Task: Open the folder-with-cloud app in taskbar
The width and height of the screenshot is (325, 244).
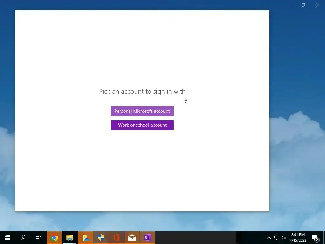Action: pyautogui.click(x=85, y=238)
